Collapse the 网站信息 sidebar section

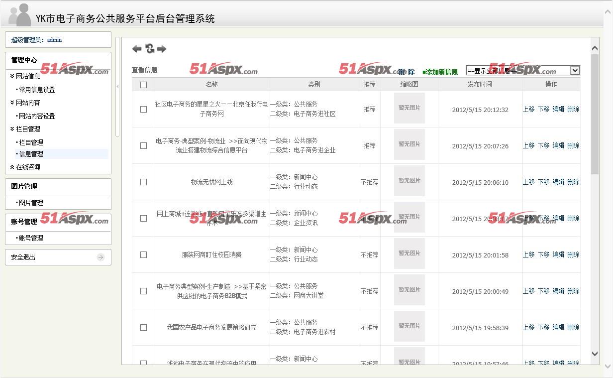[25, 76]
